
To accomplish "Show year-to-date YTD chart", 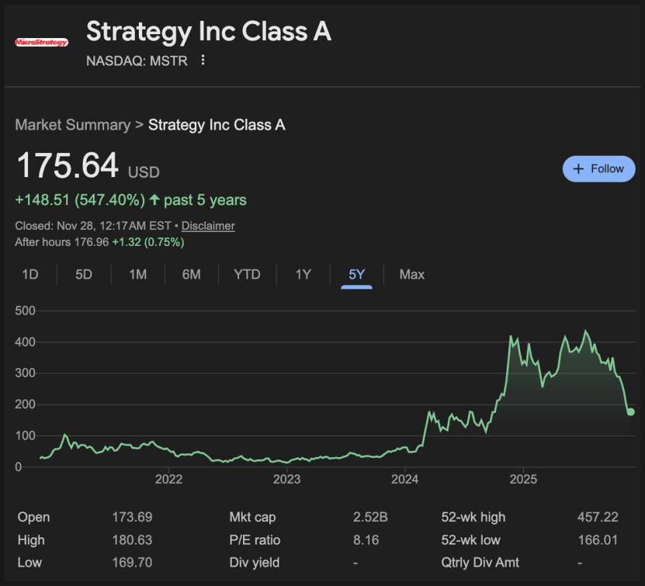I will (x=247, y=275).
